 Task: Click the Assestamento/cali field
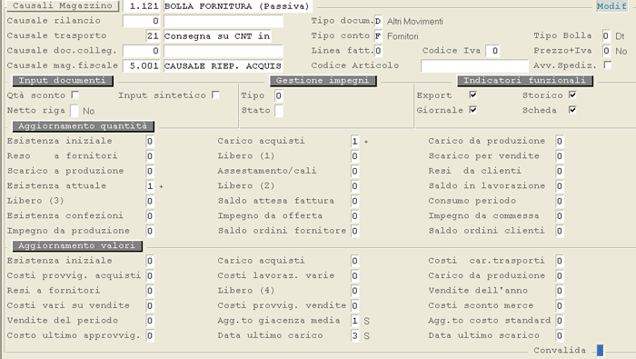click(355, 171)
